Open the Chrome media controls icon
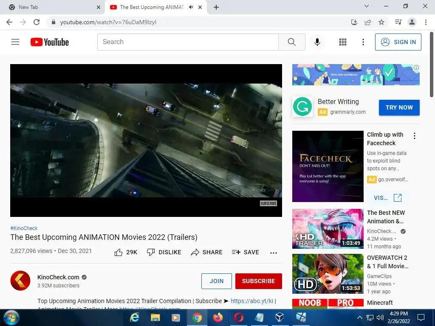This screenshot has width=435, height=326. [x=398, y=22]
